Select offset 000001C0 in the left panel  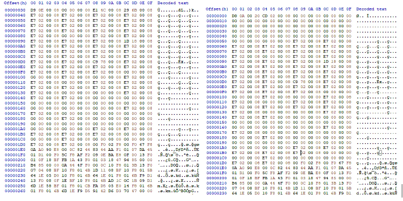[15, 139]
